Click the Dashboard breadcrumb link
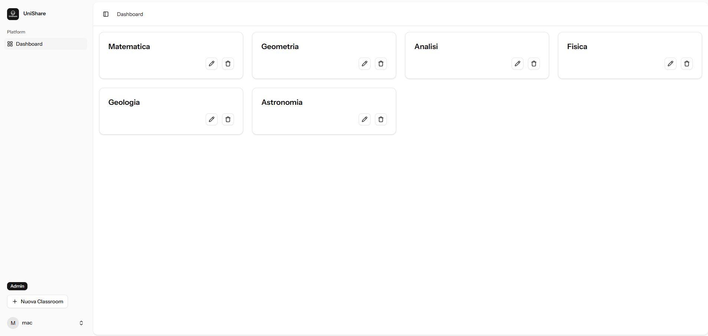 tap(130, 14)
